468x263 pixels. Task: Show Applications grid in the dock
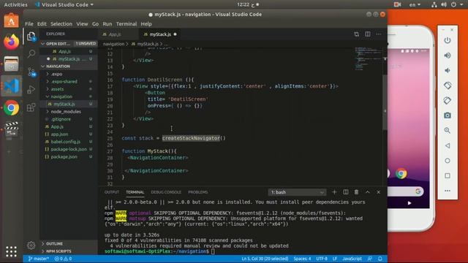pyautogui.click(x=12, y=251)
